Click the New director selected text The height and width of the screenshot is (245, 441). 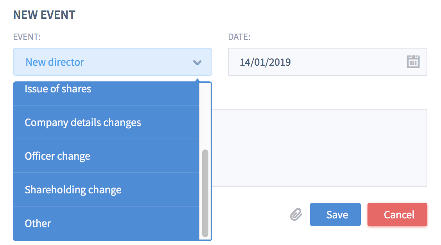[55, 62]
